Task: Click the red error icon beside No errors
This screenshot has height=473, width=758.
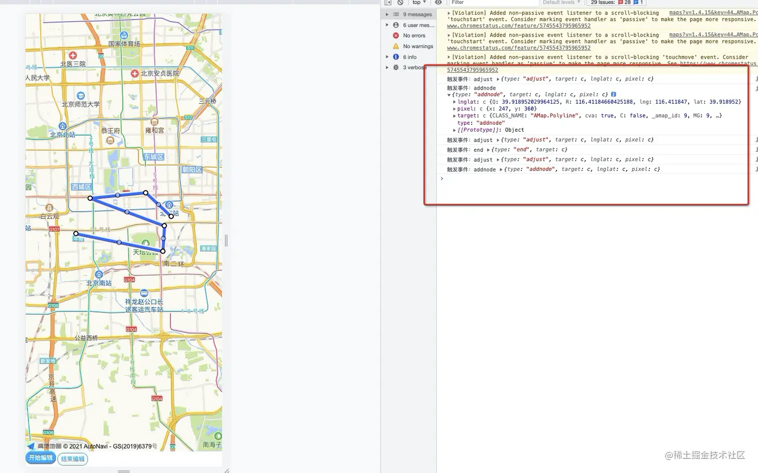Action: tap(396, 36)
